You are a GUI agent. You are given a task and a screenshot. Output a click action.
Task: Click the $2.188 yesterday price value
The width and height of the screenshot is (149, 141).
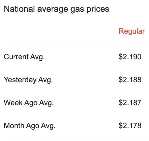pyautogui.click(x=130, y=80)
